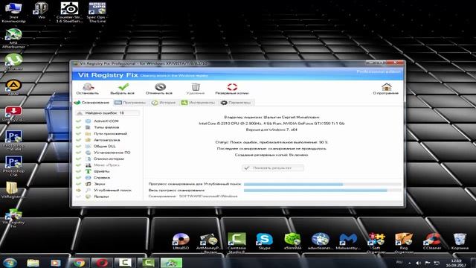Untick the Установленное ПО checkmark
Image resolution: width=476 pixels, height=268 pixels.
(79, 153)
